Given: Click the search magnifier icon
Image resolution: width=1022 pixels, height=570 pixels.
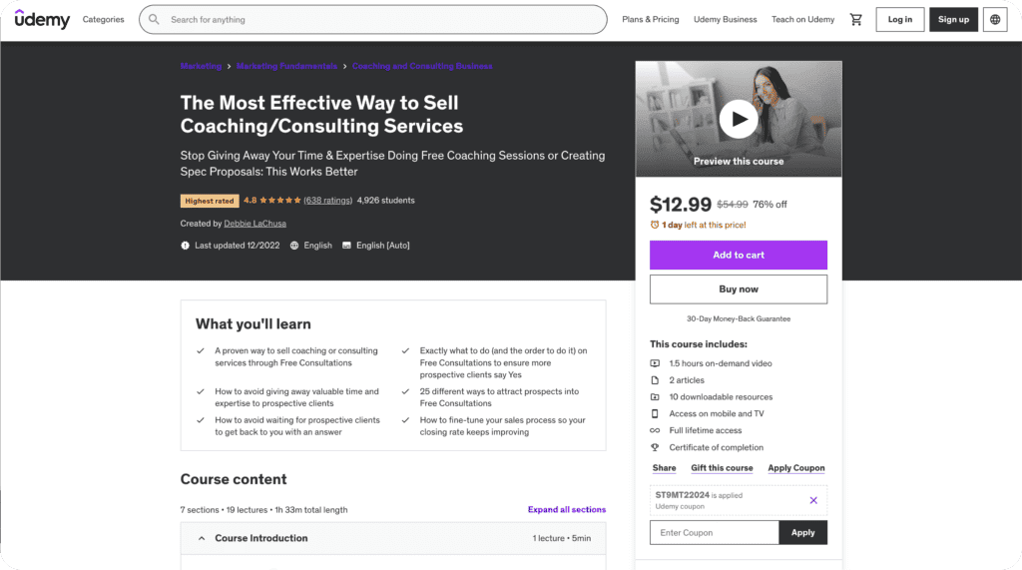Looking at the screenshot, I should tap(154, 19).
